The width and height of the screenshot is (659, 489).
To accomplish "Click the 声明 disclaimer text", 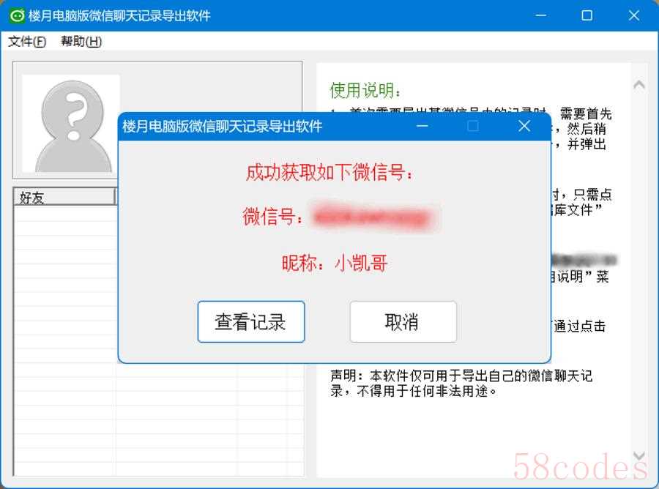I will click(x=461, y=383).
